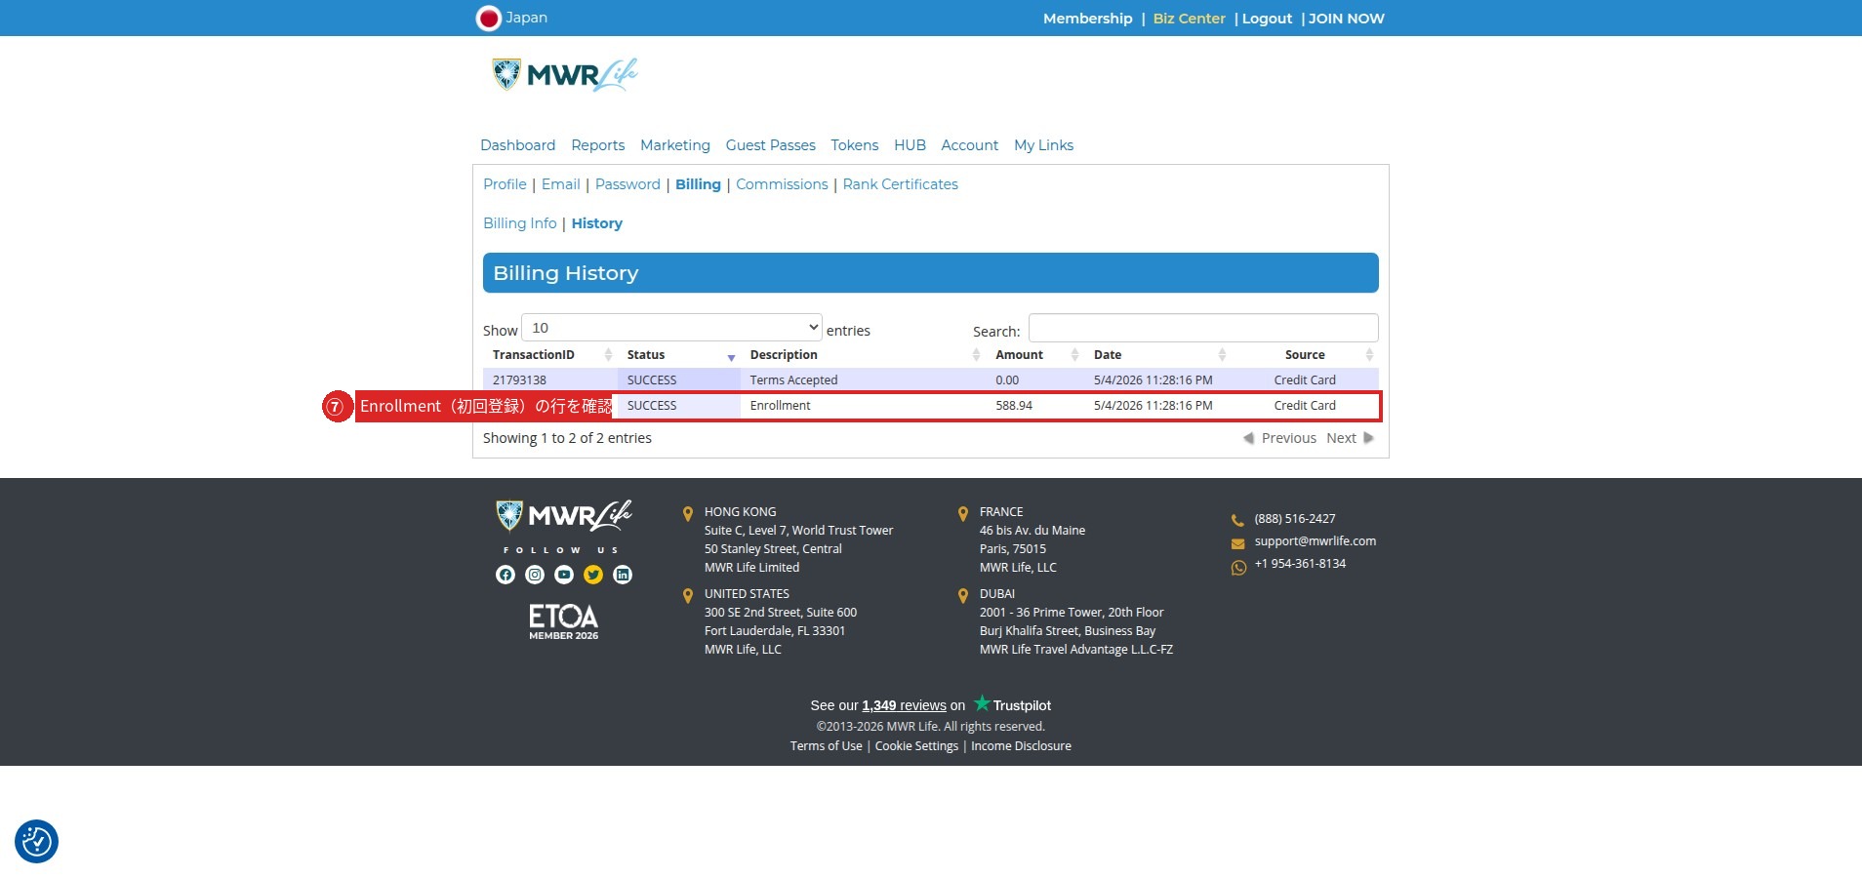Viewport: 1862px width, 878px height.
Task: Open the YouTube icon in footer
Action: (564, 575)
